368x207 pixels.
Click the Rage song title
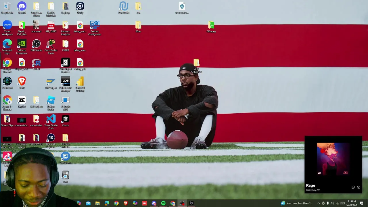click(310, 185)
